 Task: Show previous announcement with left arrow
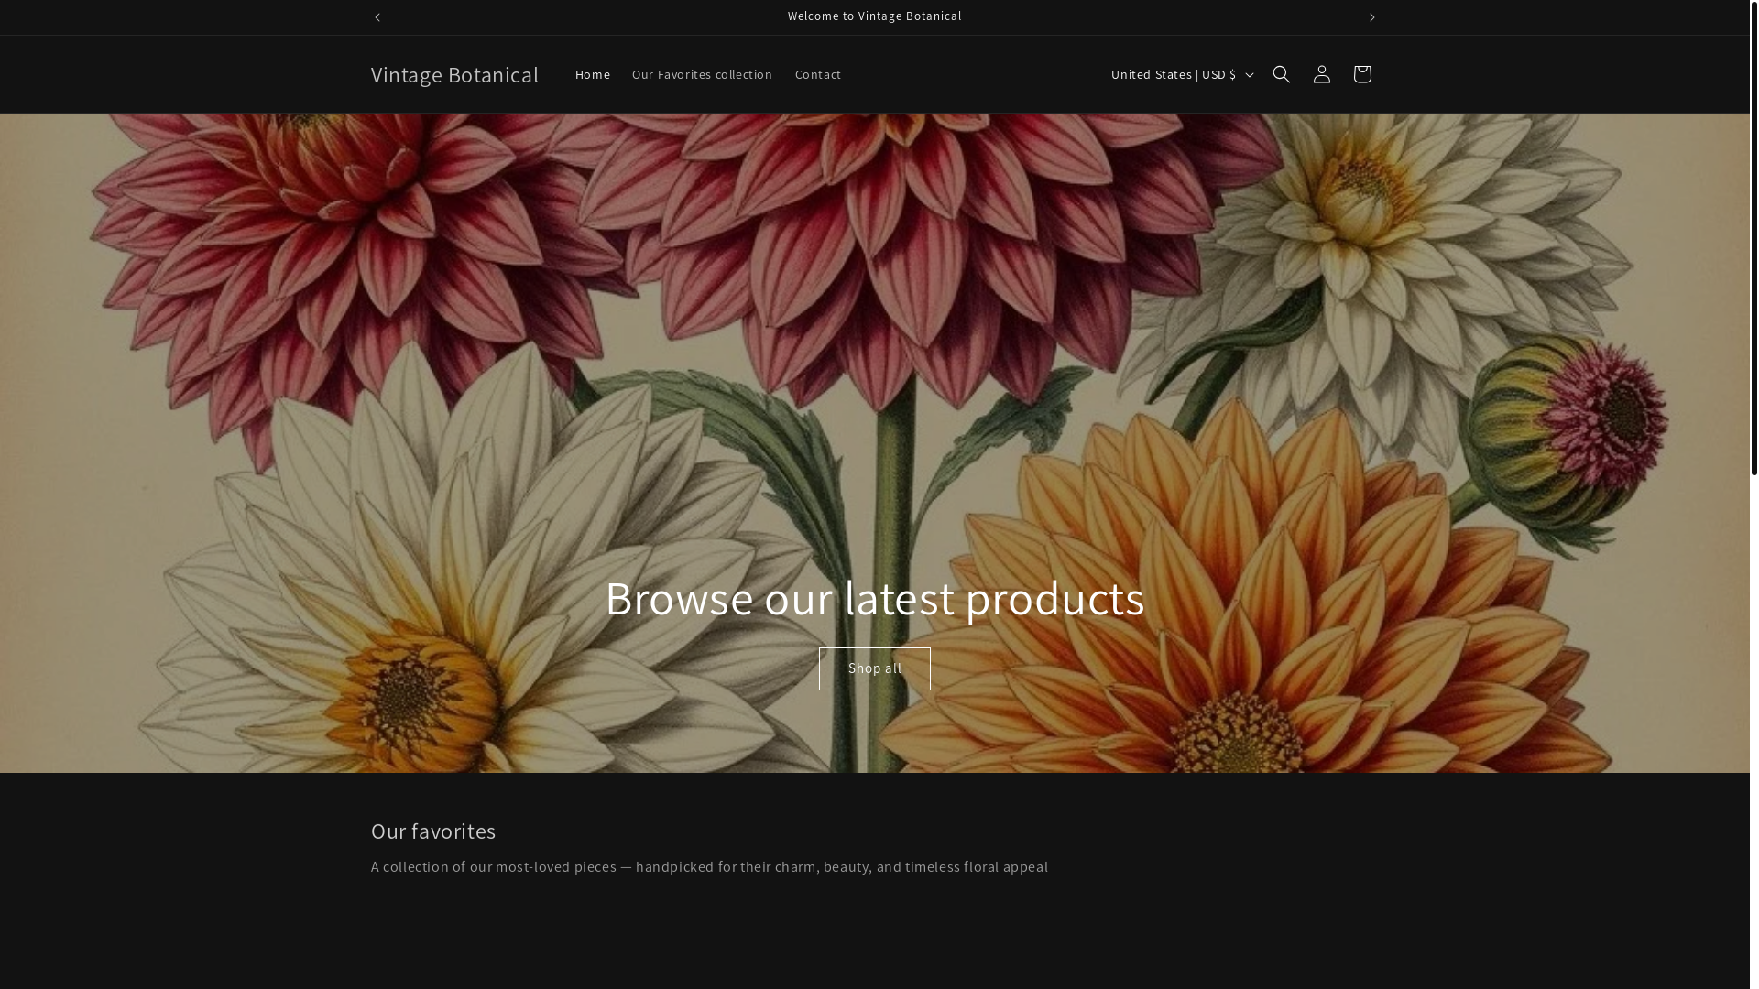[x=377, y=17]
